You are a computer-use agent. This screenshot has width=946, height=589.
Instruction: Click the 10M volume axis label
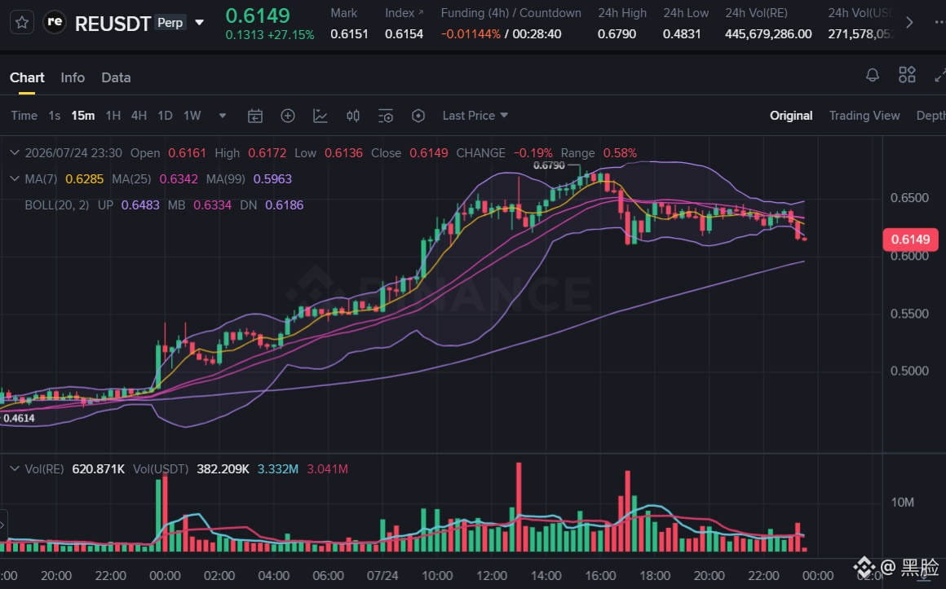(x=903, y=503)
